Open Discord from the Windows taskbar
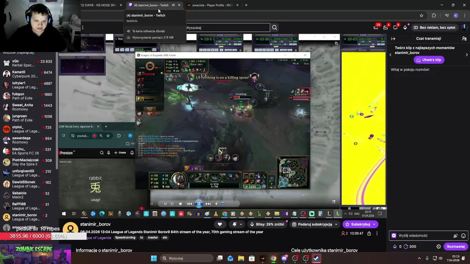 284,258
